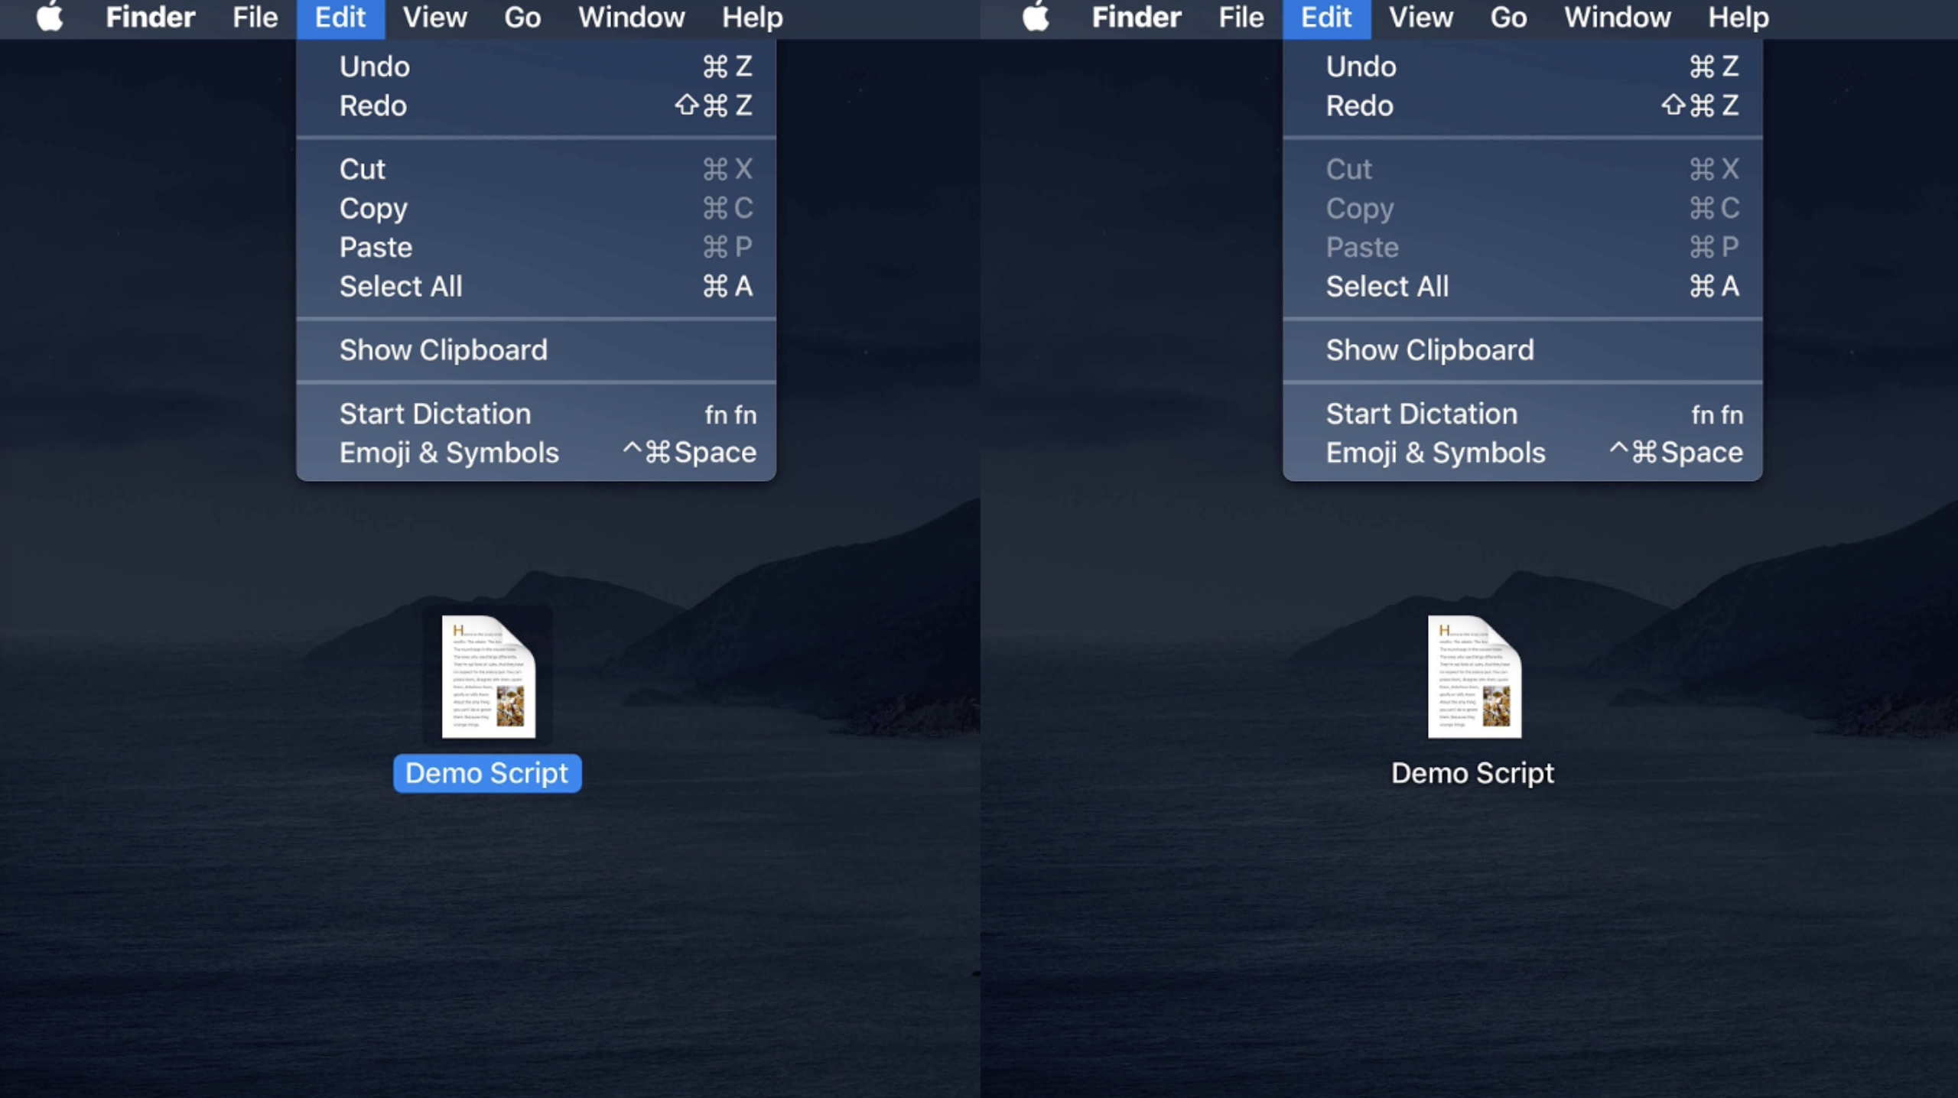
Task: Choose Paste in the left Edit menu
Action: pos(376,247)
